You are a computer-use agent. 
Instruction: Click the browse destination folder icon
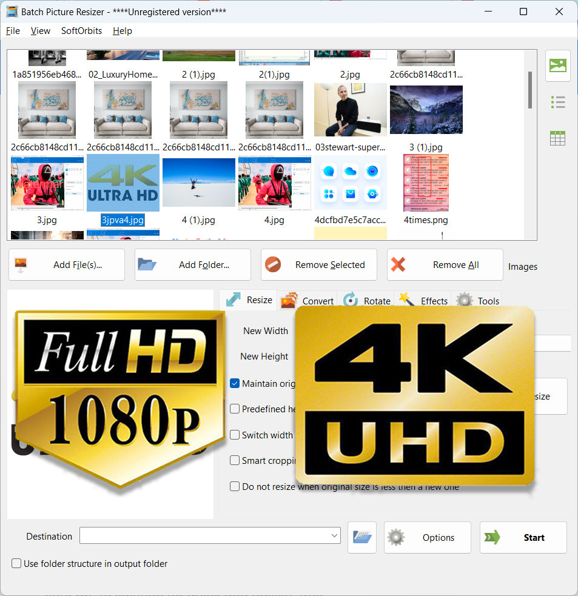coord(362,537)
